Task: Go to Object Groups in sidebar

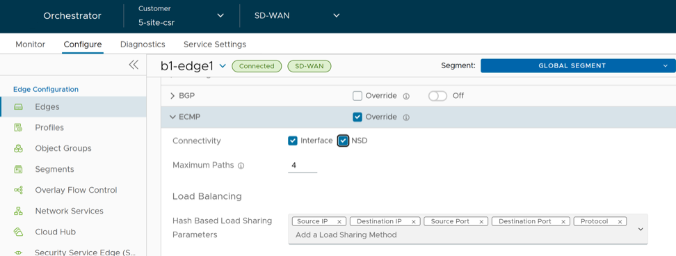Action: point(63,148)
